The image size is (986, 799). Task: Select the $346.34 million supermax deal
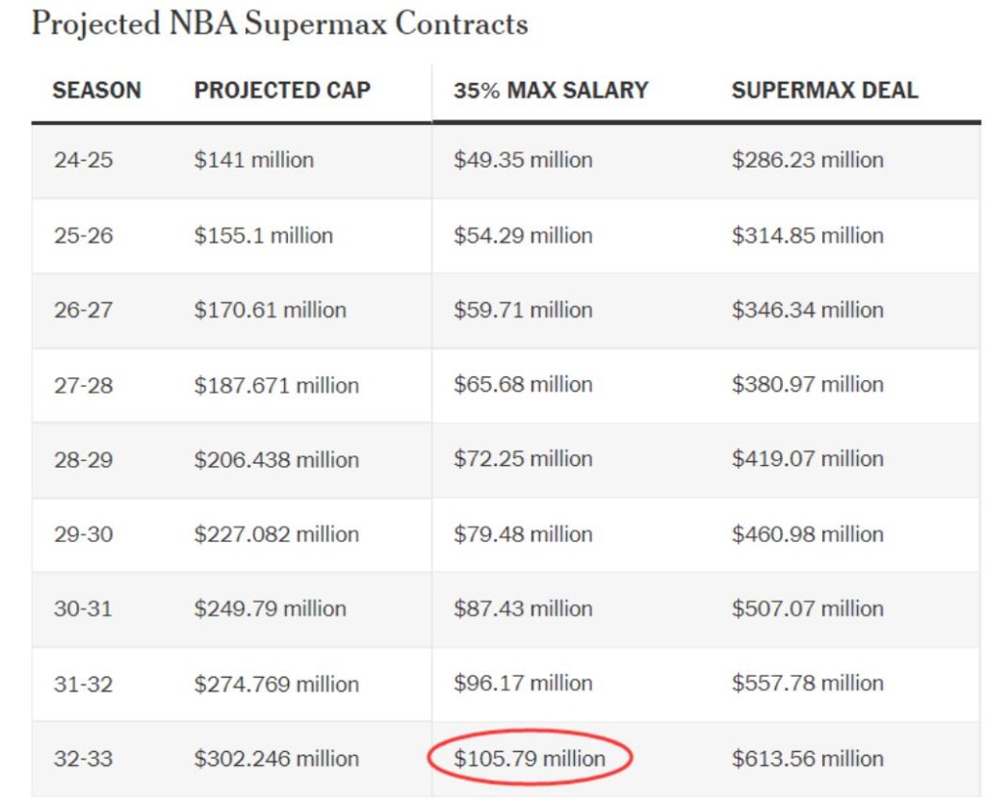pyautogui.click(x=807, y=310)
